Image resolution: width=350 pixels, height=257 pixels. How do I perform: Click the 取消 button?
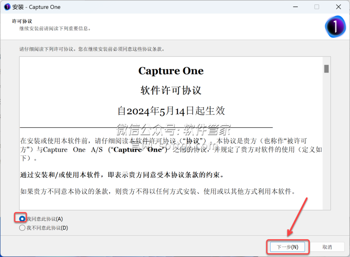pos(327,247)
